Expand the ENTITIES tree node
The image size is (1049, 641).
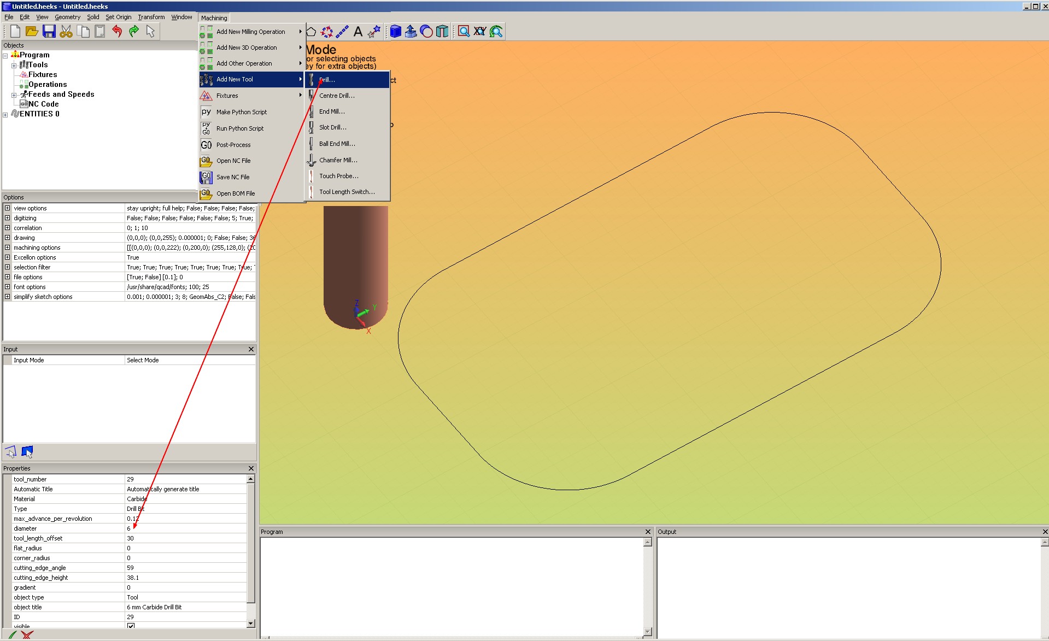[x=5, y=114]
